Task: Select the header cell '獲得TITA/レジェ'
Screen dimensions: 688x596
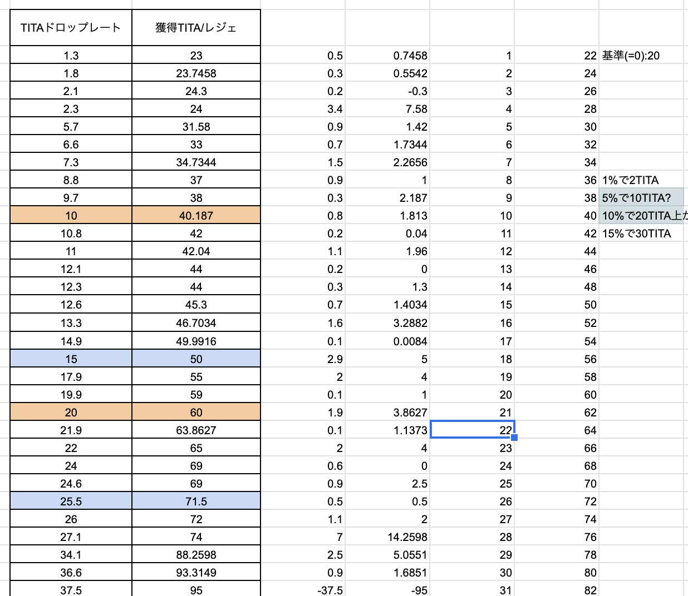Action: click(196, 27)
